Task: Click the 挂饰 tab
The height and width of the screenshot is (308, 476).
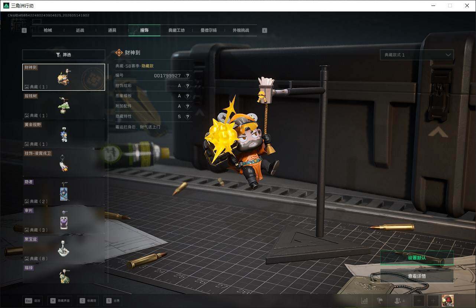Action: tap(144, 30)
